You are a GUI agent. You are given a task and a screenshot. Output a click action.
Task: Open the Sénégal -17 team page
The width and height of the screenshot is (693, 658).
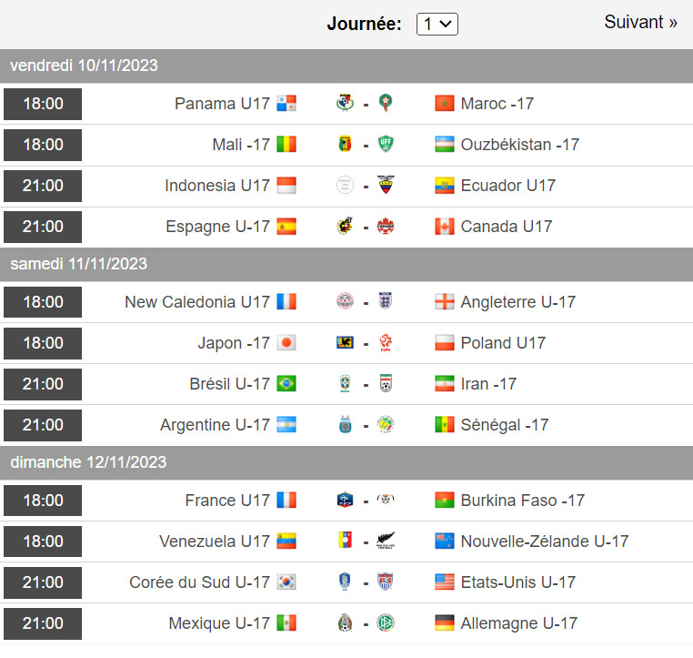point(504,425)
